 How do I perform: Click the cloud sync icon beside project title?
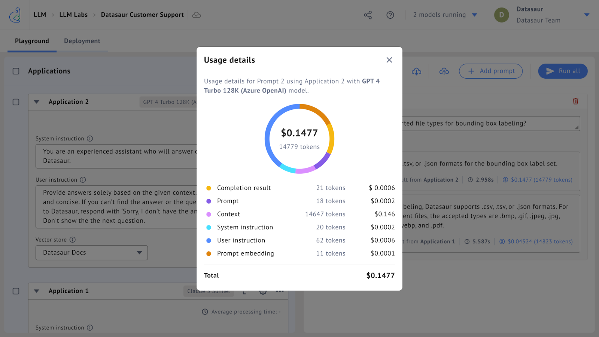tap(197, 15)
